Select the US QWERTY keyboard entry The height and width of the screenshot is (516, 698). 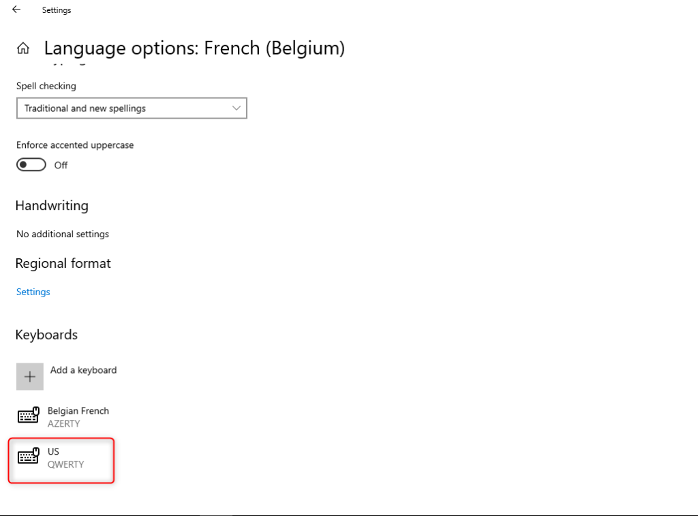(x=61, y=460)
